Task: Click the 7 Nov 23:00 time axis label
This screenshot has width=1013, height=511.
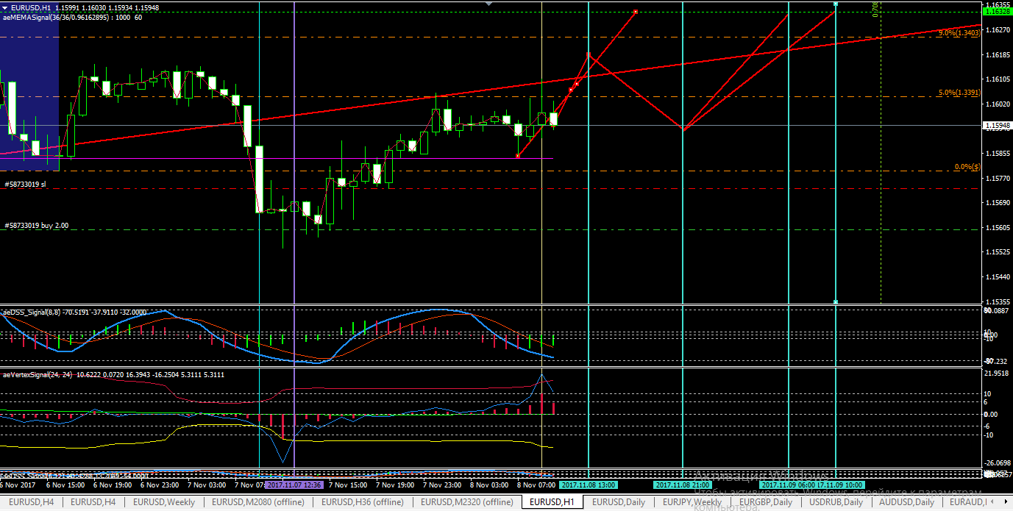Action: pyautogui.click(x=443, y=485)
